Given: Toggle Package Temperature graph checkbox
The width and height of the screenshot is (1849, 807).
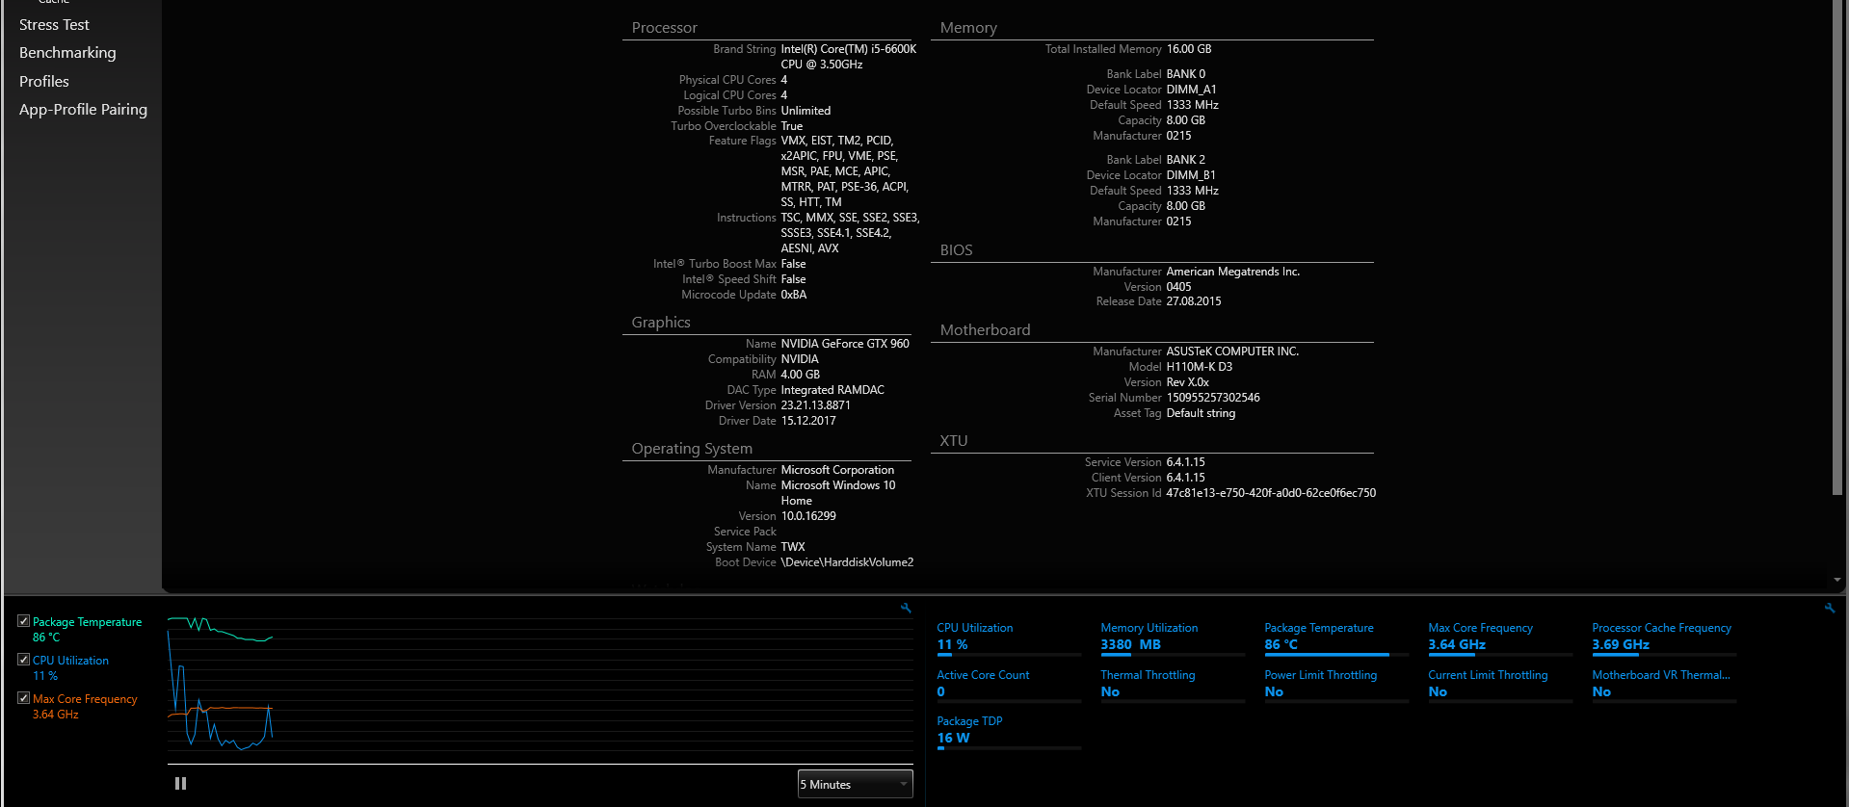Looking at the screenshot, I should coord(23,621).
